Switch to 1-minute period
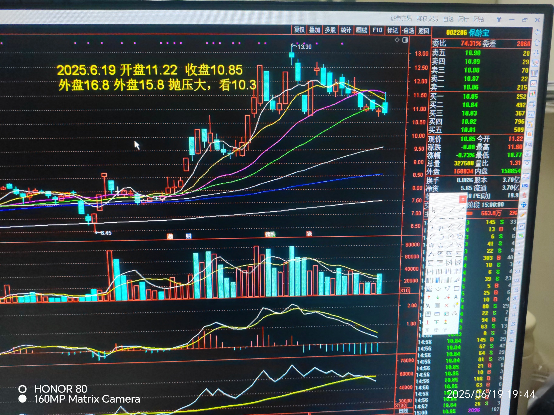Viewport: 554px width, 415px height. click(x=520, y=245)
